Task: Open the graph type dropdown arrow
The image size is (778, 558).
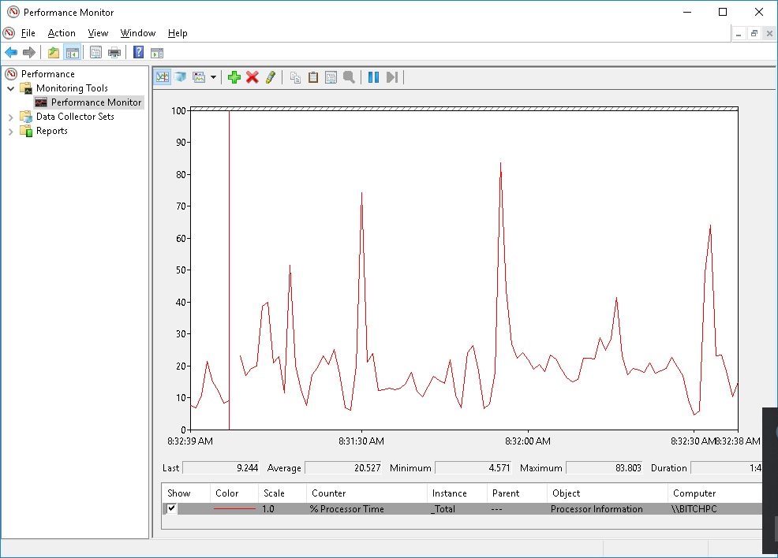Action: click(x=213, y=77)
